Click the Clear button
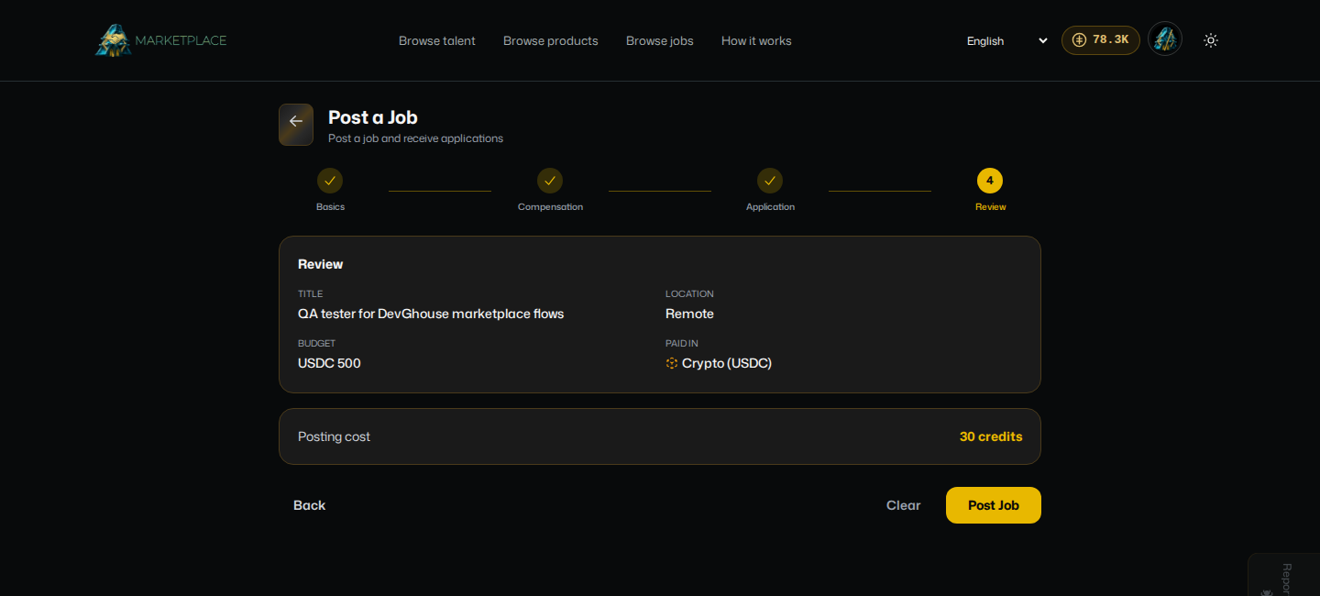Viewport: 1320px width, 596px height. coord(903,505)
